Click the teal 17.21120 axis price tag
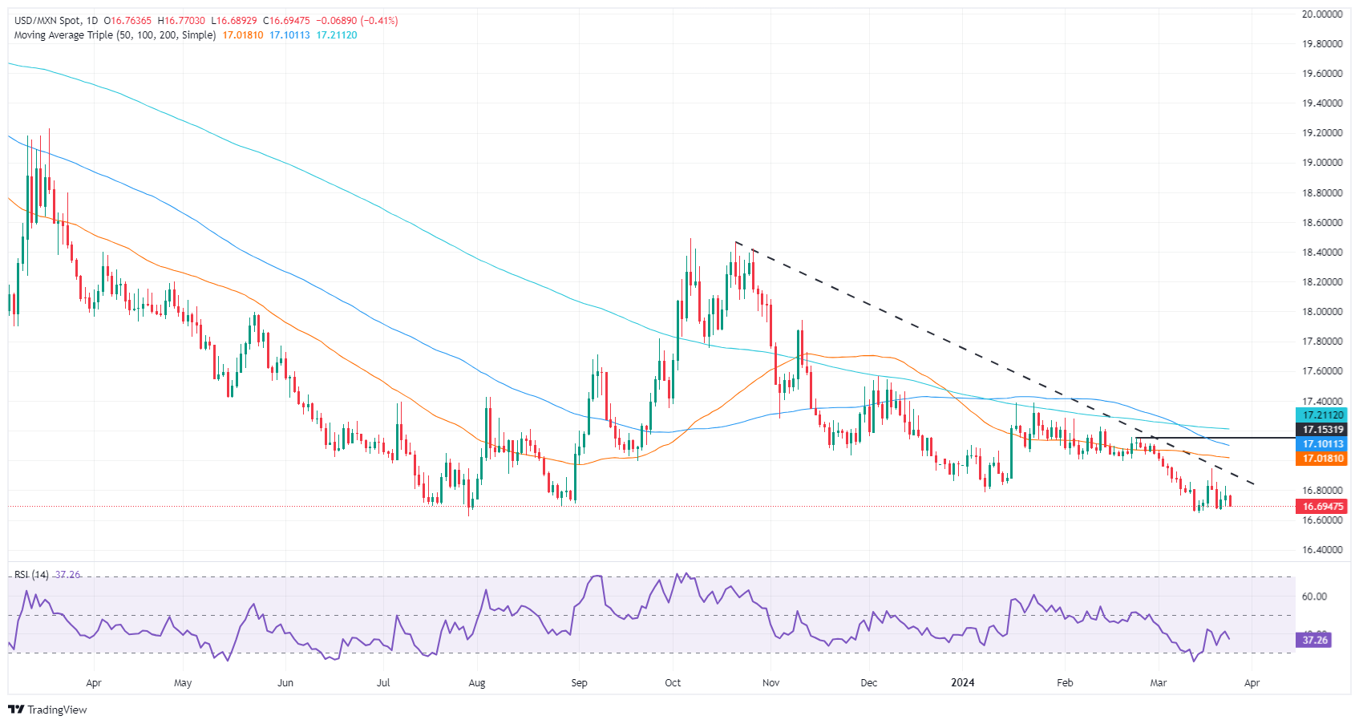 tap(1322, 415)
